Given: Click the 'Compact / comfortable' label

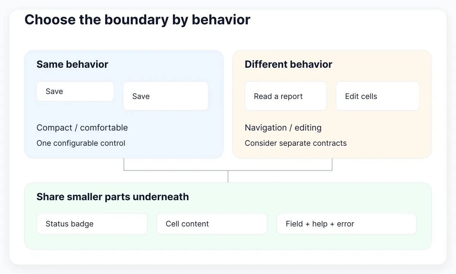Looking at the screenshot, I should pos(82,127).
